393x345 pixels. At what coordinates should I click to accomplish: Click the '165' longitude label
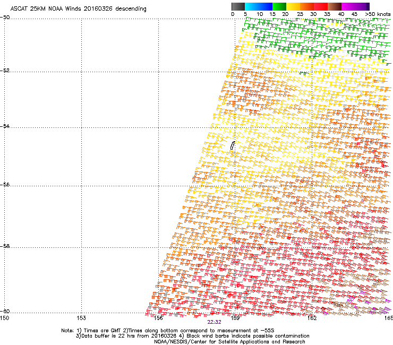click(x=389, y=318)
